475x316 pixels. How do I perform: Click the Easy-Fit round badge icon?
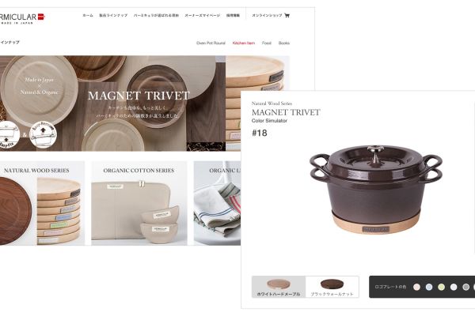(x=9, y=134)
